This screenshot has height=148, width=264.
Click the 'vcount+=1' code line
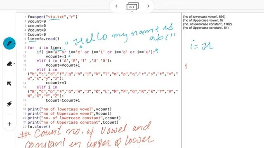[56, 56]
